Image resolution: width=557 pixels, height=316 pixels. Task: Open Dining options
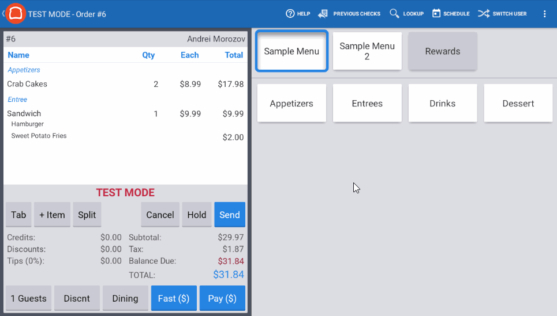[x=125, y=298]
